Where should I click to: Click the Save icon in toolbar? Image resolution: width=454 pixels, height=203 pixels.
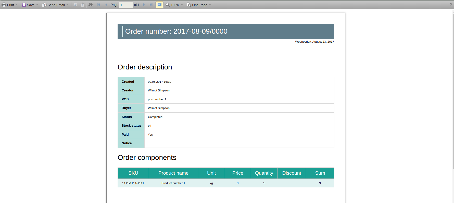pos(24,5)
